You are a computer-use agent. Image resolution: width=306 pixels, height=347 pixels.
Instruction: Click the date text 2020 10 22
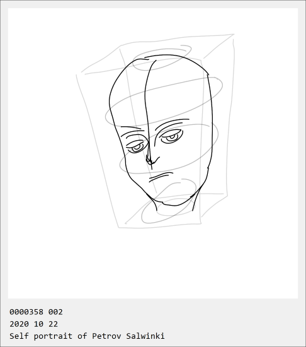pos(33,324)
